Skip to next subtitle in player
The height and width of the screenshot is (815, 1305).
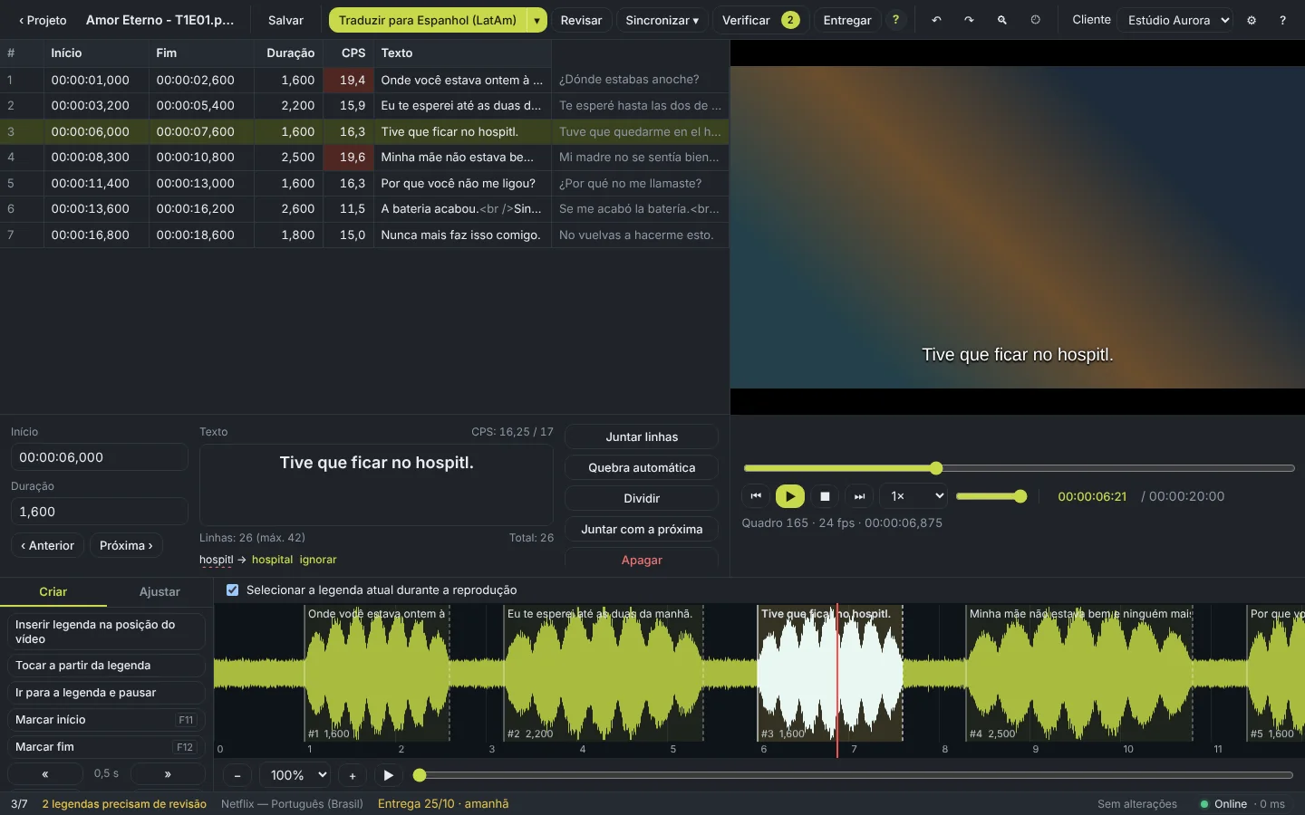pos(859,496)
